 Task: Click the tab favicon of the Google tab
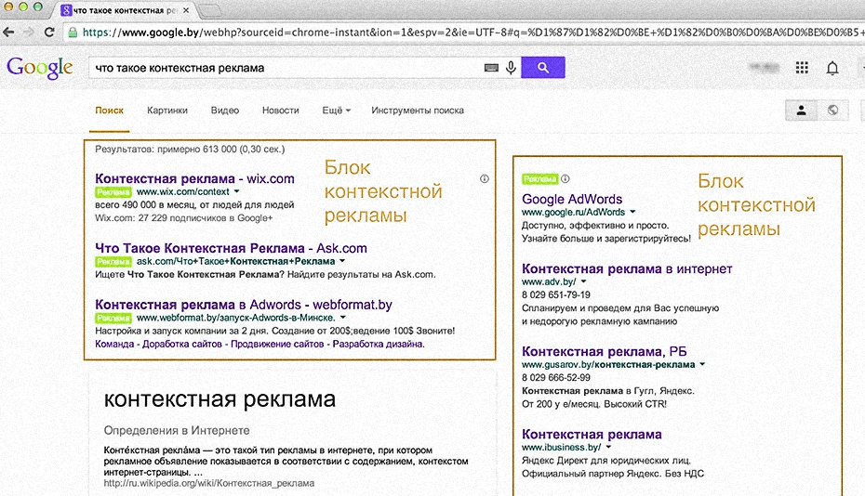[x=66, y=10]
